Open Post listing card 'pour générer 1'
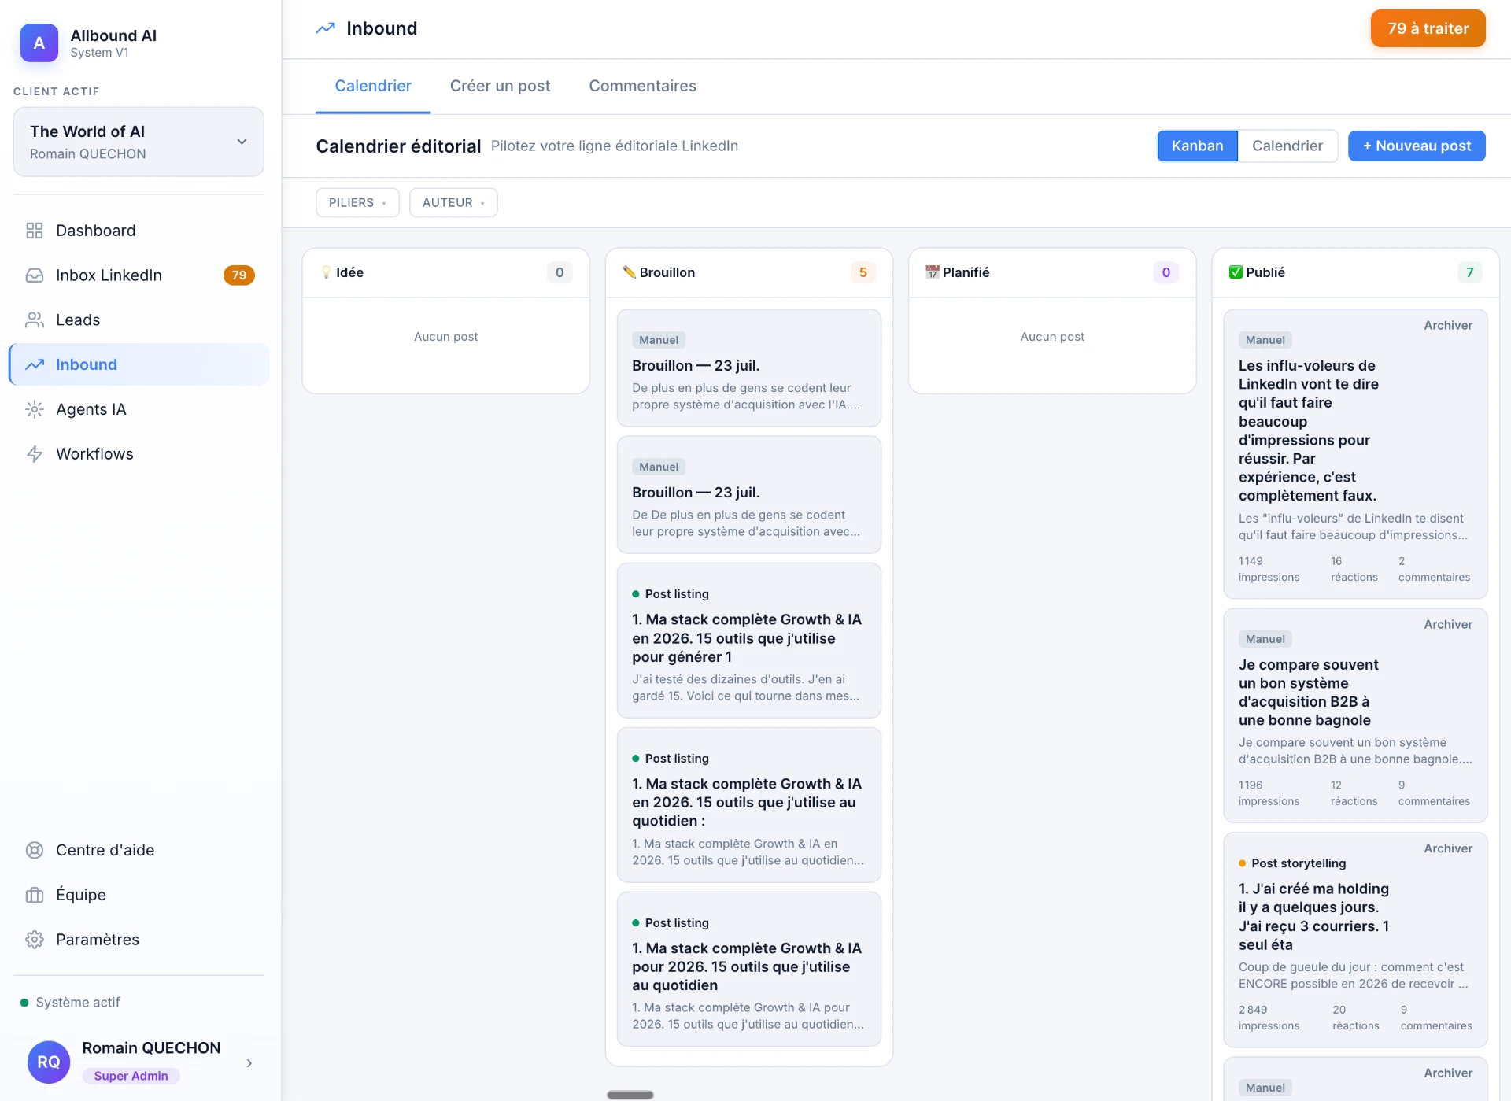 [748, 640]
